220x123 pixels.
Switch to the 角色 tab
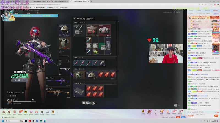pos(16,13)
